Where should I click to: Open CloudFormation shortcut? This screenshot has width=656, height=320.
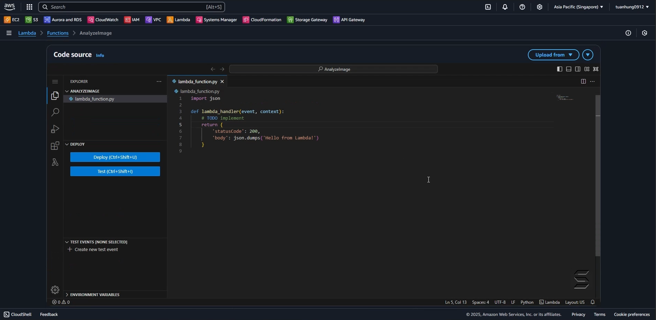[x=262, y=20]
